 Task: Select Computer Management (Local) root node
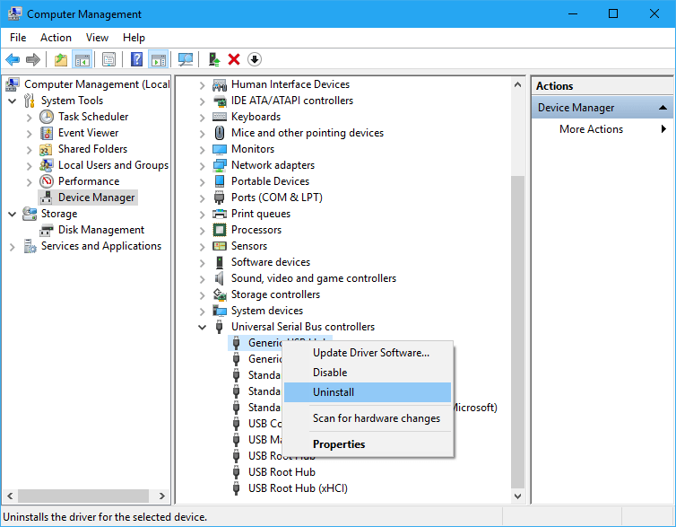(97, 84)
